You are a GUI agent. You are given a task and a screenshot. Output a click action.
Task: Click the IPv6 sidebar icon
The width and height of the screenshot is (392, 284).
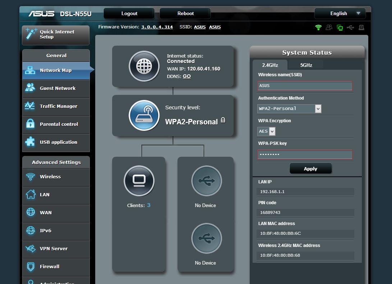pyautogui.click(x=31, y=230)
